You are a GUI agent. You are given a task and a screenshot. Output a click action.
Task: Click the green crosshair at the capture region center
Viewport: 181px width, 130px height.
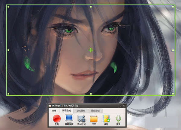91,50
